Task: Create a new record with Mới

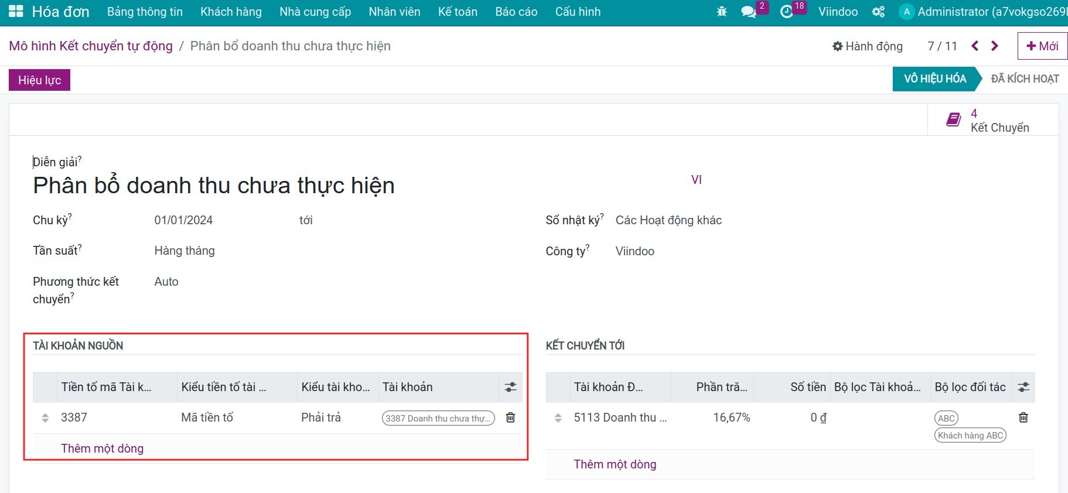Action: [x=1042, y=46]
